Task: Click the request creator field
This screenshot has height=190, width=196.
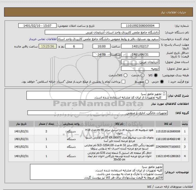Action: tap(108, 39)
